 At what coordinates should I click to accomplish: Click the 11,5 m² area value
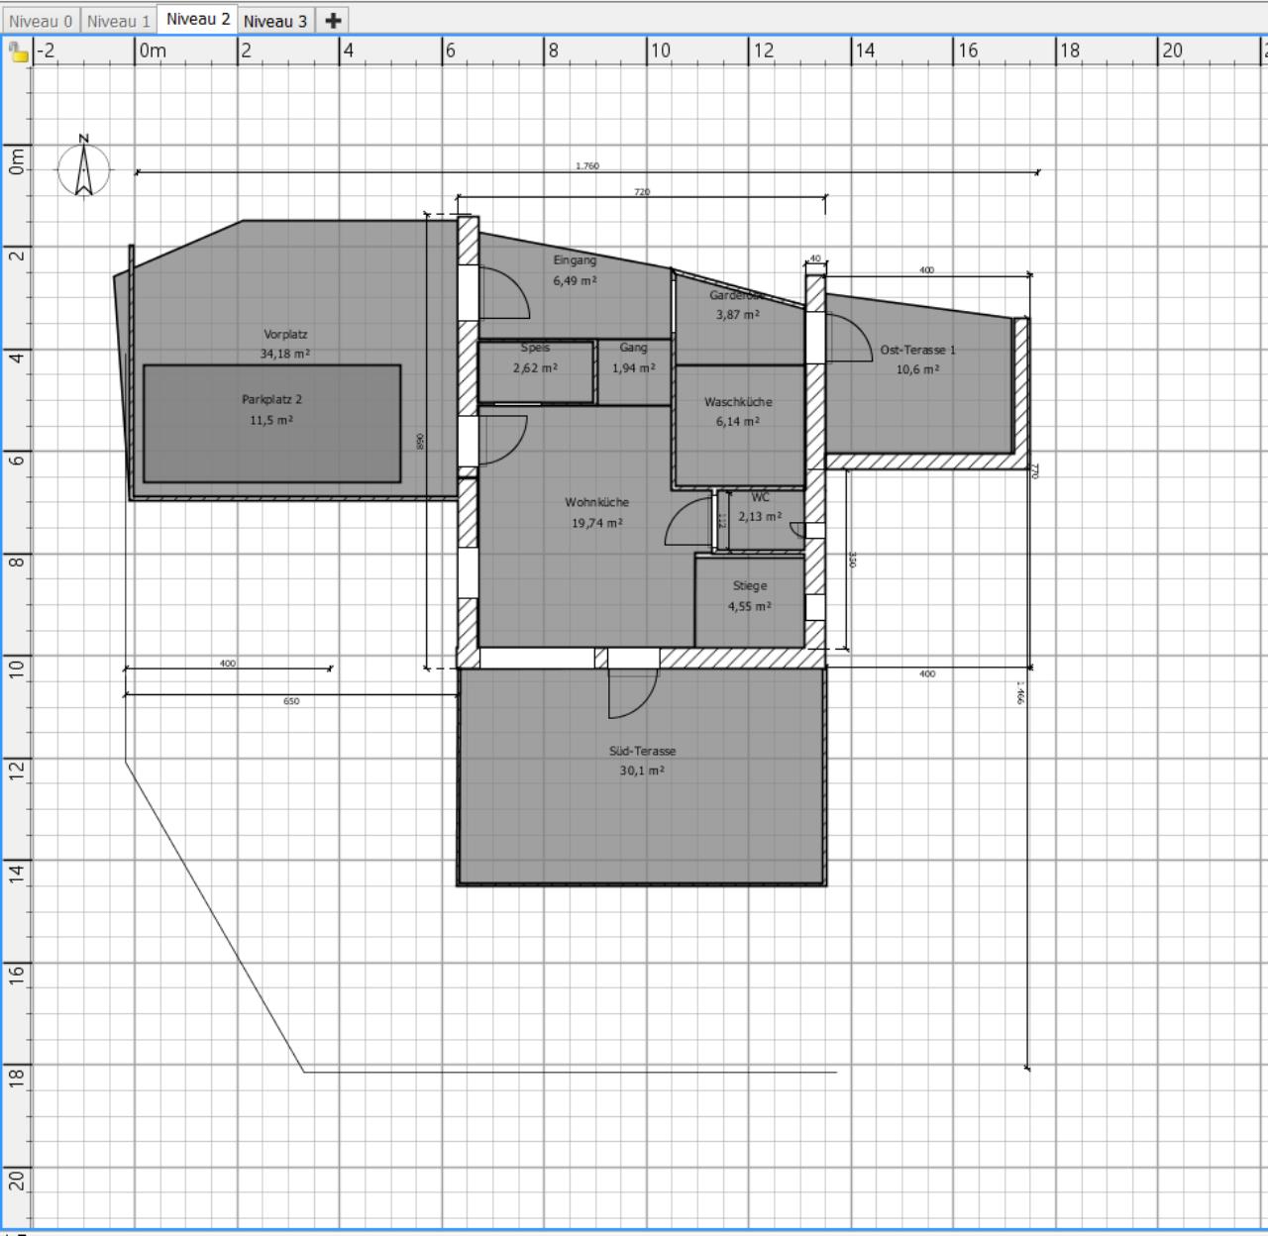[271, 420]
